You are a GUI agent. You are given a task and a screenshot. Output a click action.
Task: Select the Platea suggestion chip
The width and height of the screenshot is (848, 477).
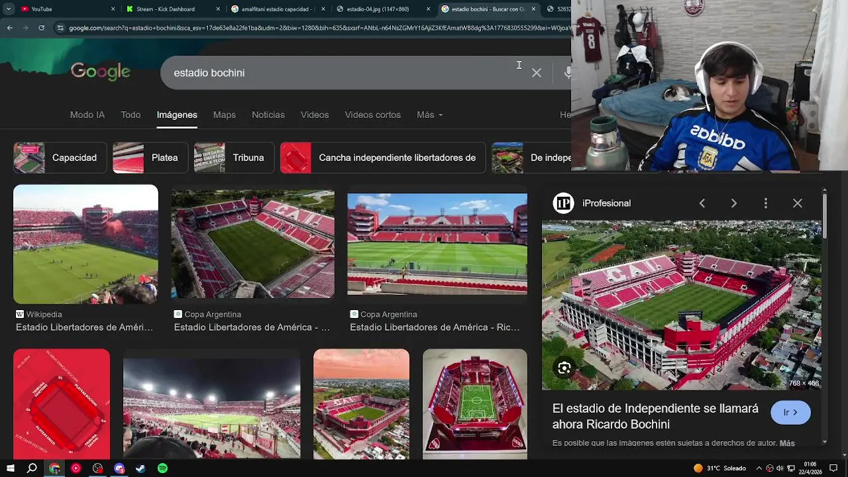[150, 158]
